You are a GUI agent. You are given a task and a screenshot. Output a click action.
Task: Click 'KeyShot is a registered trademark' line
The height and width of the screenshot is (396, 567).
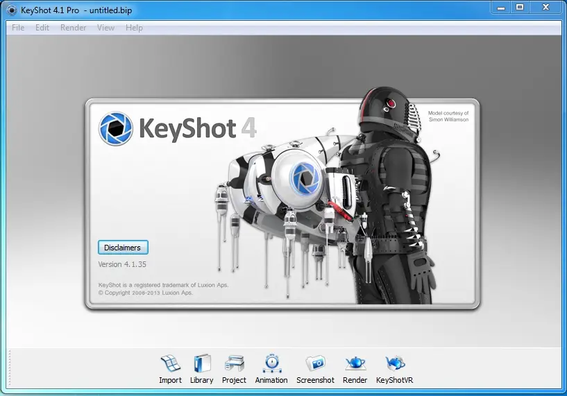[164, 285]
